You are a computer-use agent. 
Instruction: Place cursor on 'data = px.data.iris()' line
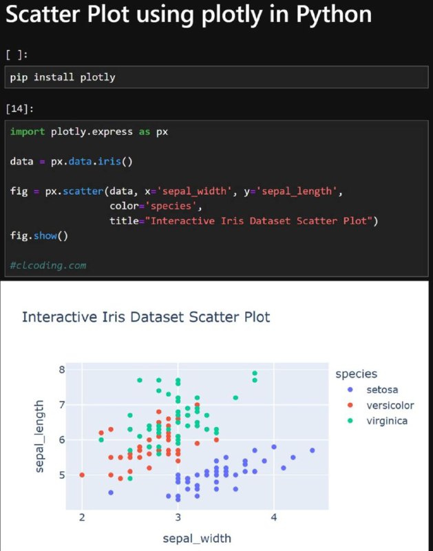(71, 161)
